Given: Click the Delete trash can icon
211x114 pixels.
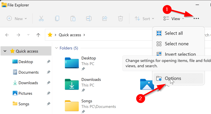Looking at the screenshot, I should coord(121,19).
